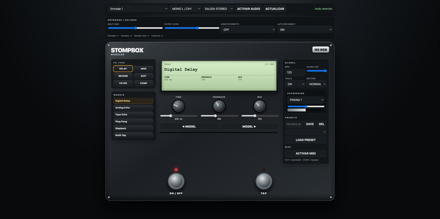This screenshot has height=219, width=440.
Task: Open the Trails ON dropdown
Action: point(295,84)
